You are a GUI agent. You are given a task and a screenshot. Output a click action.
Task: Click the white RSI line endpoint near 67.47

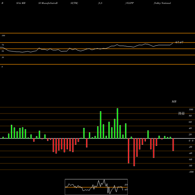(173, 43)
